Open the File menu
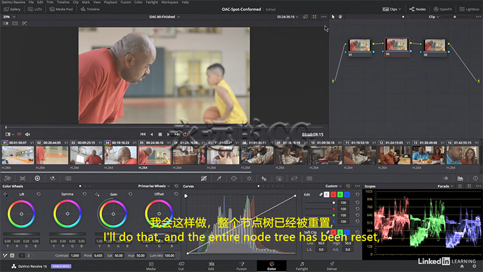 31,2
